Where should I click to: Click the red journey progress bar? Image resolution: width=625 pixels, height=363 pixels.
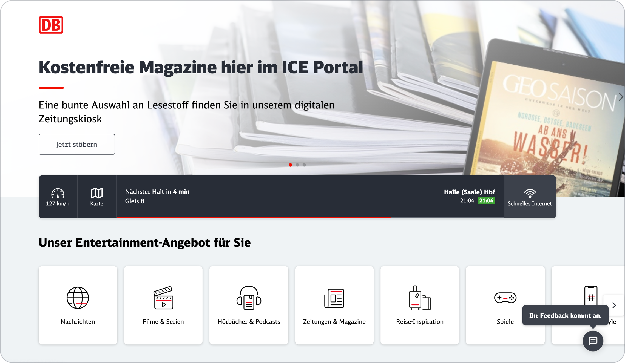coord(254,217)
